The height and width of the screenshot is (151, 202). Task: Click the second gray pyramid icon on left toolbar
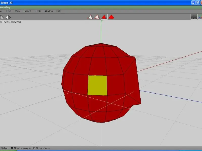click(8, 17)
